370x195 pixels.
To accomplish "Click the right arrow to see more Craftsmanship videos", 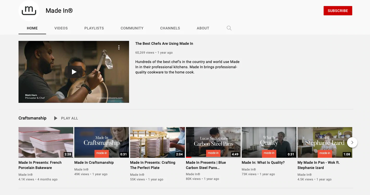I will pyautogui.click(x=352, y=142).
